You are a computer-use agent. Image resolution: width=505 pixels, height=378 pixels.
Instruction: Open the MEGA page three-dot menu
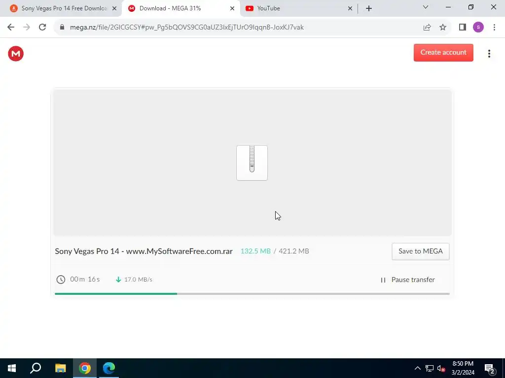(x=489, y=54)
